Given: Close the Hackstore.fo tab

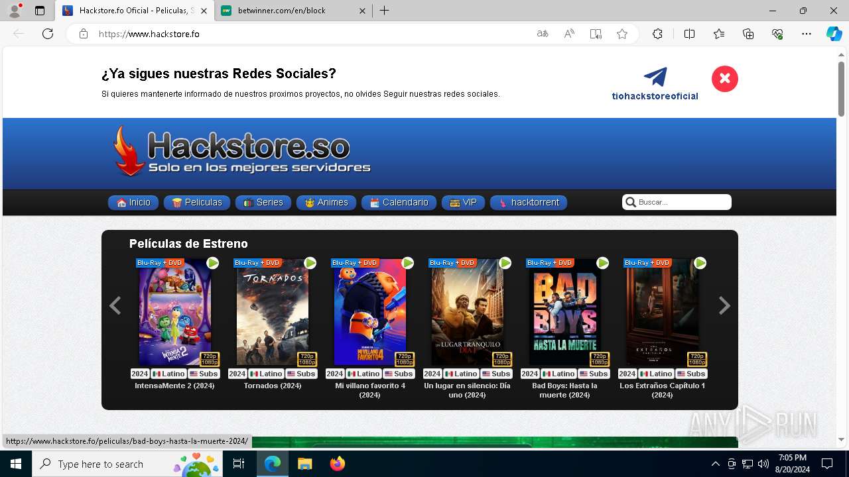Looking at the screenshot, I should click(x=204, y=11).
